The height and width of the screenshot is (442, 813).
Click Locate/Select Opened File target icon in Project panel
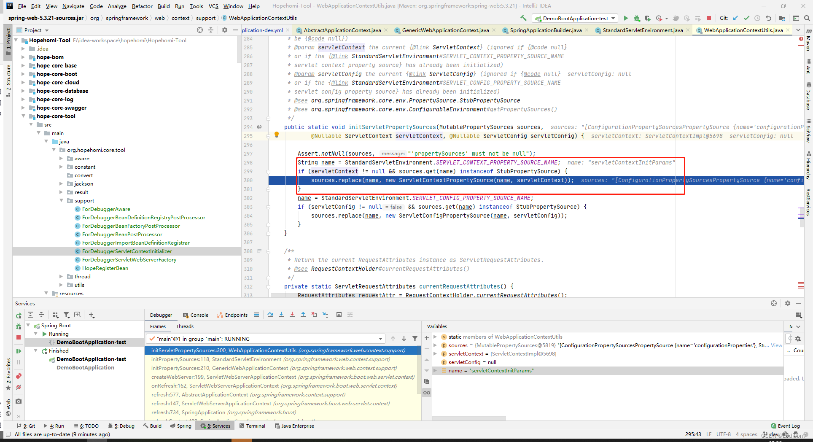(x=200, y=30)
